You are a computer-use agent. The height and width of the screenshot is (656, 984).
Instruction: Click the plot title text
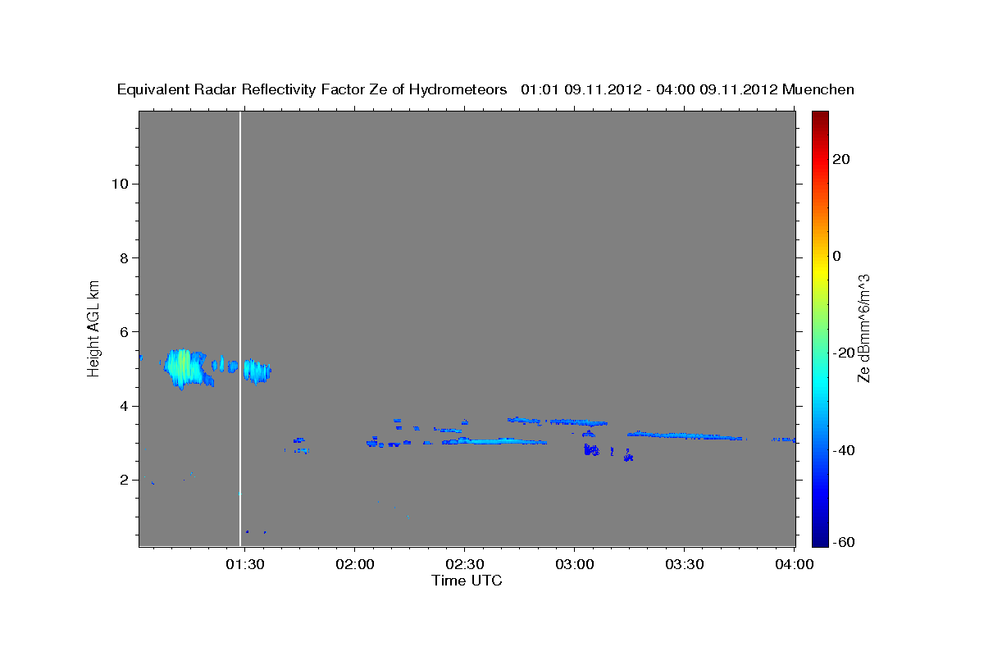tap(486, 89)
